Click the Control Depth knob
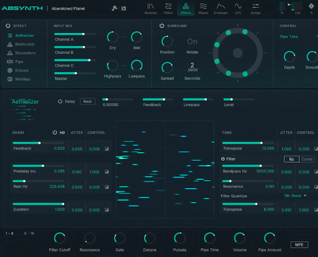 click(x=289, y=56)
